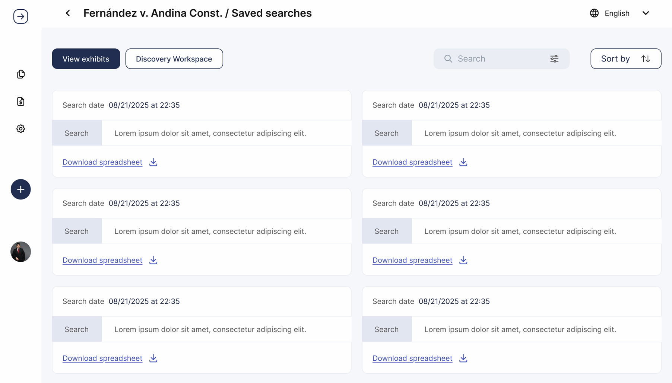Open search filter options icon
The width and height of the screenshot is (672, 383).
click(x=554, y=59)
